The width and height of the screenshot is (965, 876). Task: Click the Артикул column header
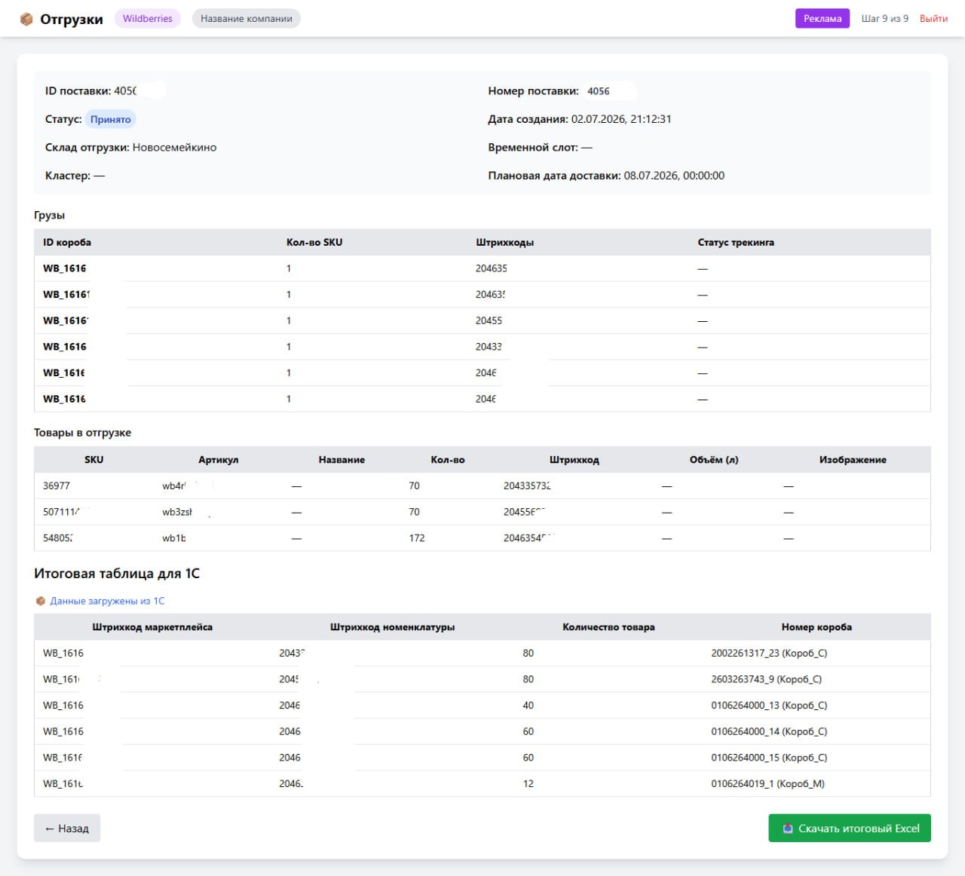pyautogui.click(x=219, y=460)
